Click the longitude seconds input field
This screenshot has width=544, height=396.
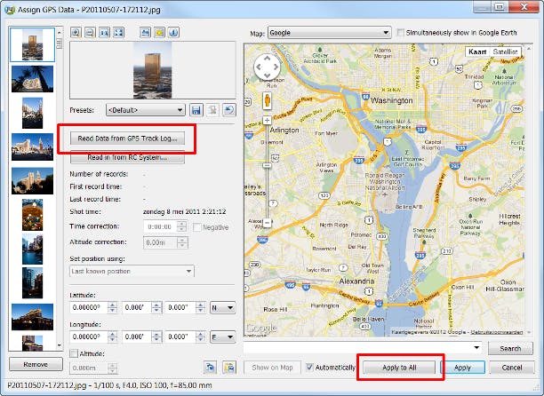coord(180,337)
